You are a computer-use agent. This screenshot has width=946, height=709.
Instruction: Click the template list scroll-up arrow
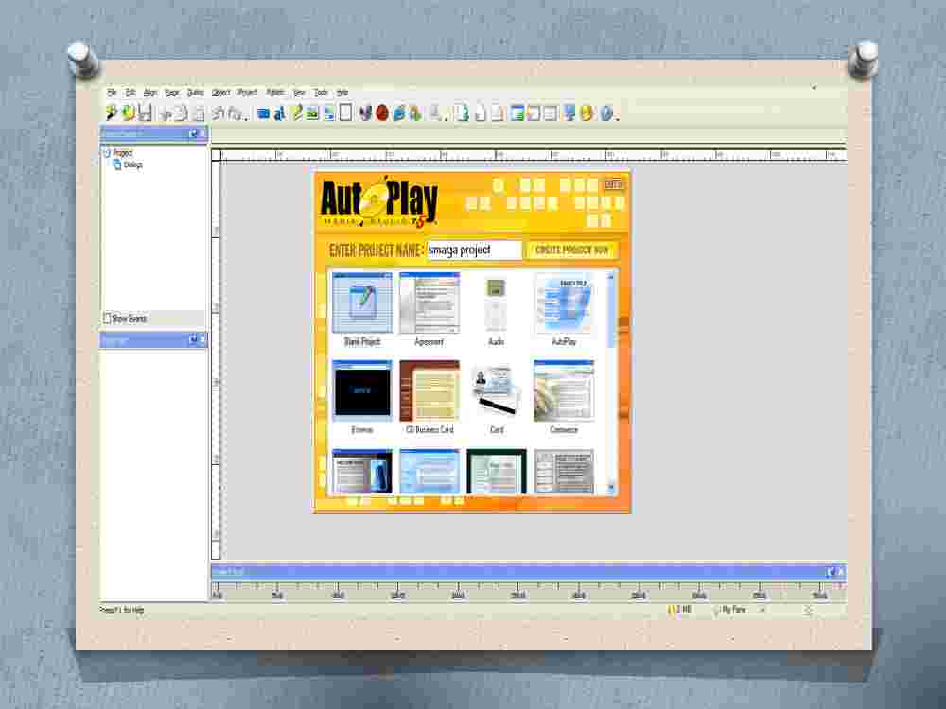tap(610, 277)
